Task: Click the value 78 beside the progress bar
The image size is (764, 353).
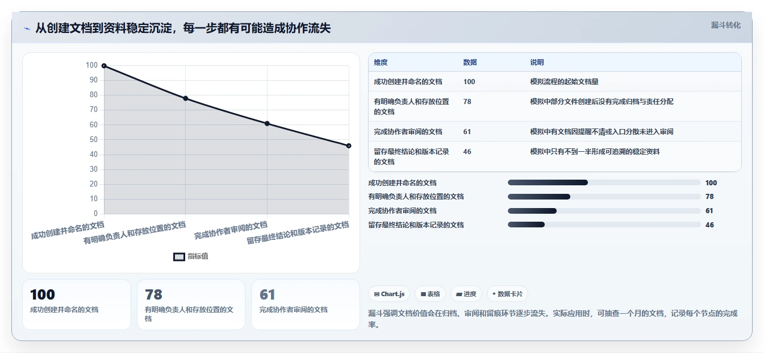Action: (x=709, y=197)
